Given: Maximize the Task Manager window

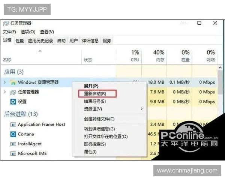Looking at the screenshot, I should [x=199, y=23].
